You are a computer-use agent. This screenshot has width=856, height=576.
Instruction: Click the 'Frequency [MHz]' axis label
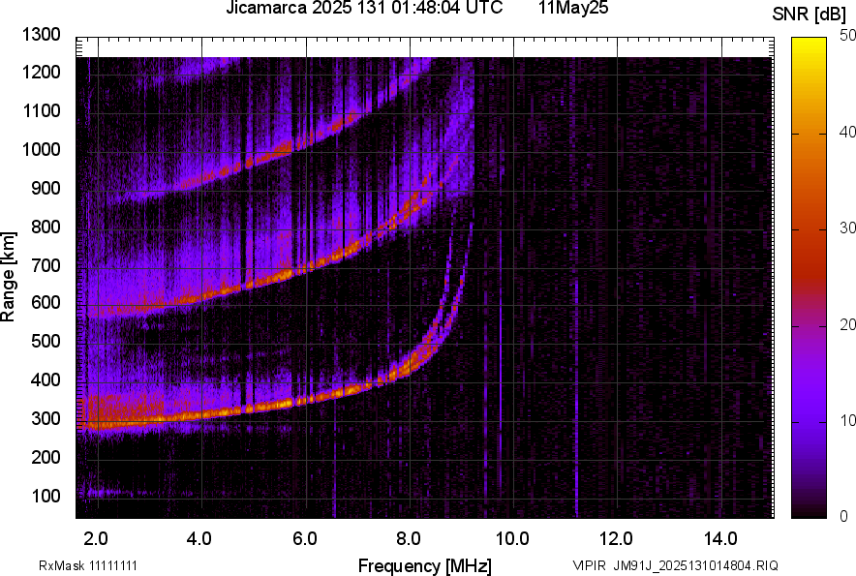(425, 565)
